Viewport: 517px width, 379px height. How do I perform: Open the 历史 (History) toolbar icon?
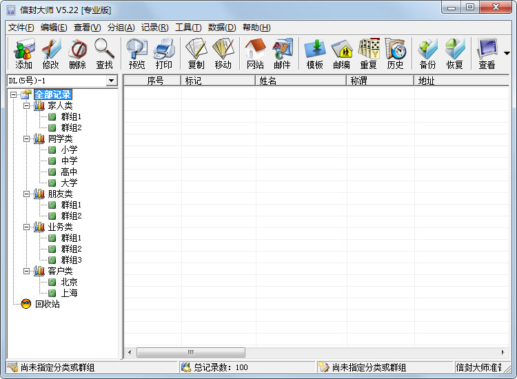[x=395, y=54]
